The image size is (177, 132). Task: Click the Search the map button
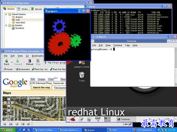(x=41, y=87)
